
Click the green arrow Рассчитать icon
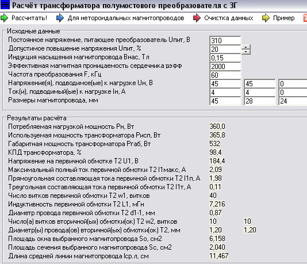pyautogui.click(x=4, y=18)
